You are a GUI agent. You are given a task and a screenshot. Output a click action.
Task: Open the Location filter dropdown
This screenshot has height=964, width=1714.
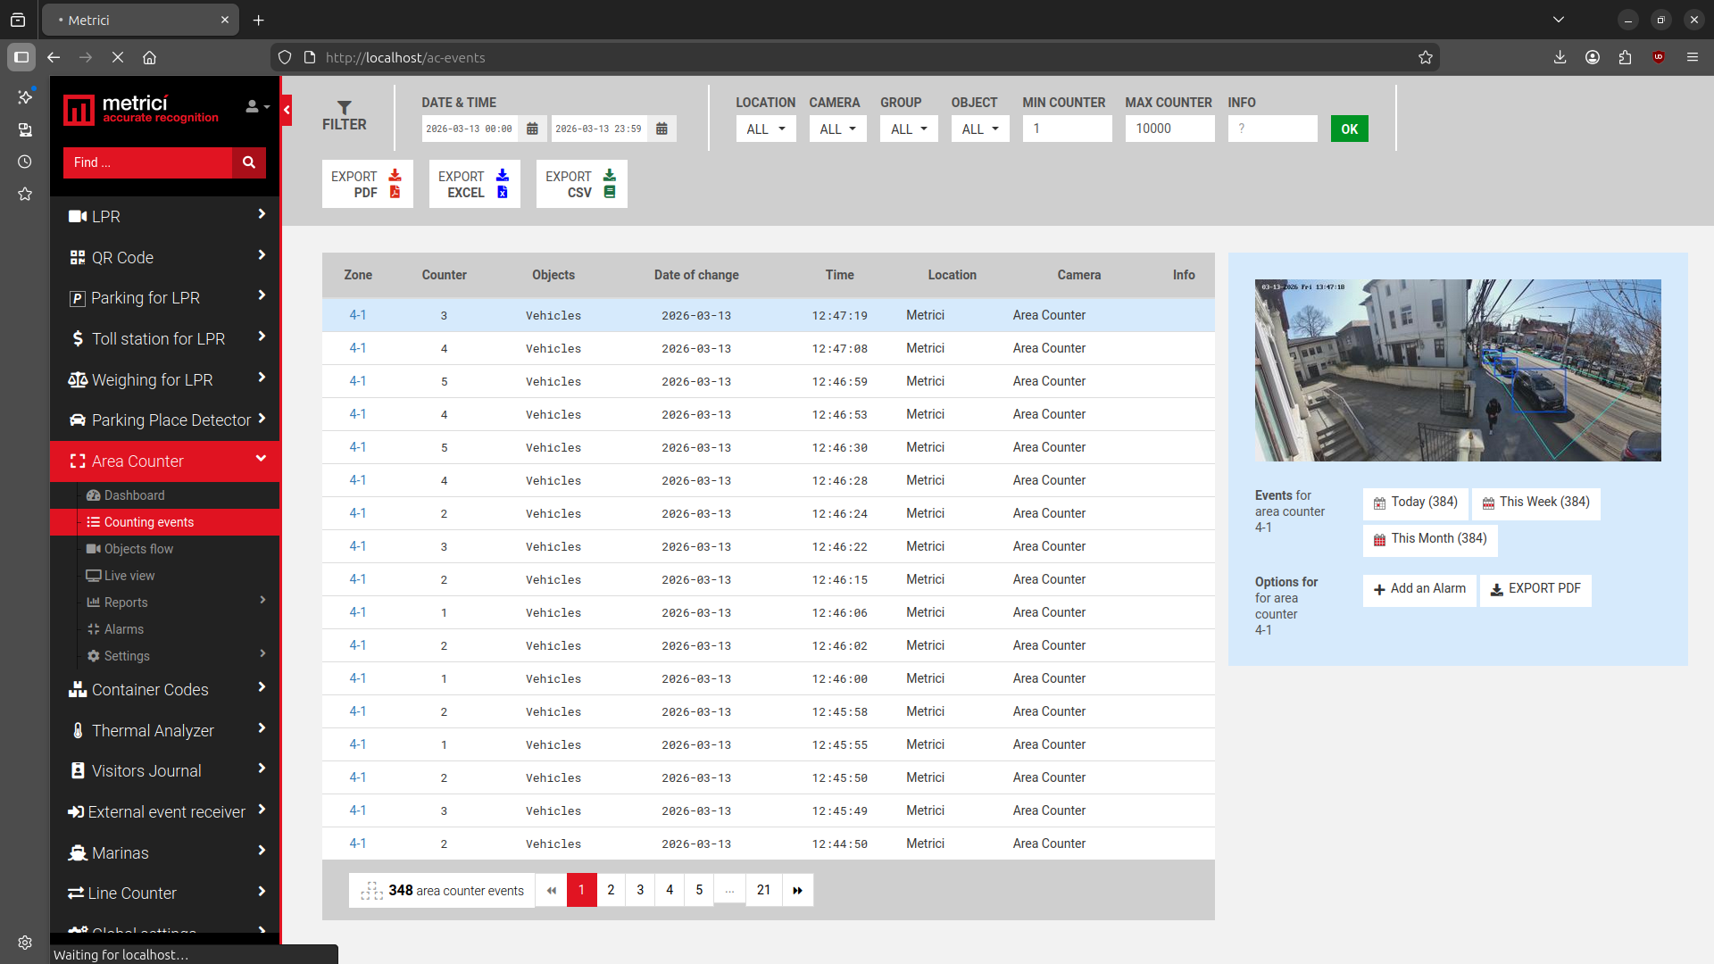point(766,129)
